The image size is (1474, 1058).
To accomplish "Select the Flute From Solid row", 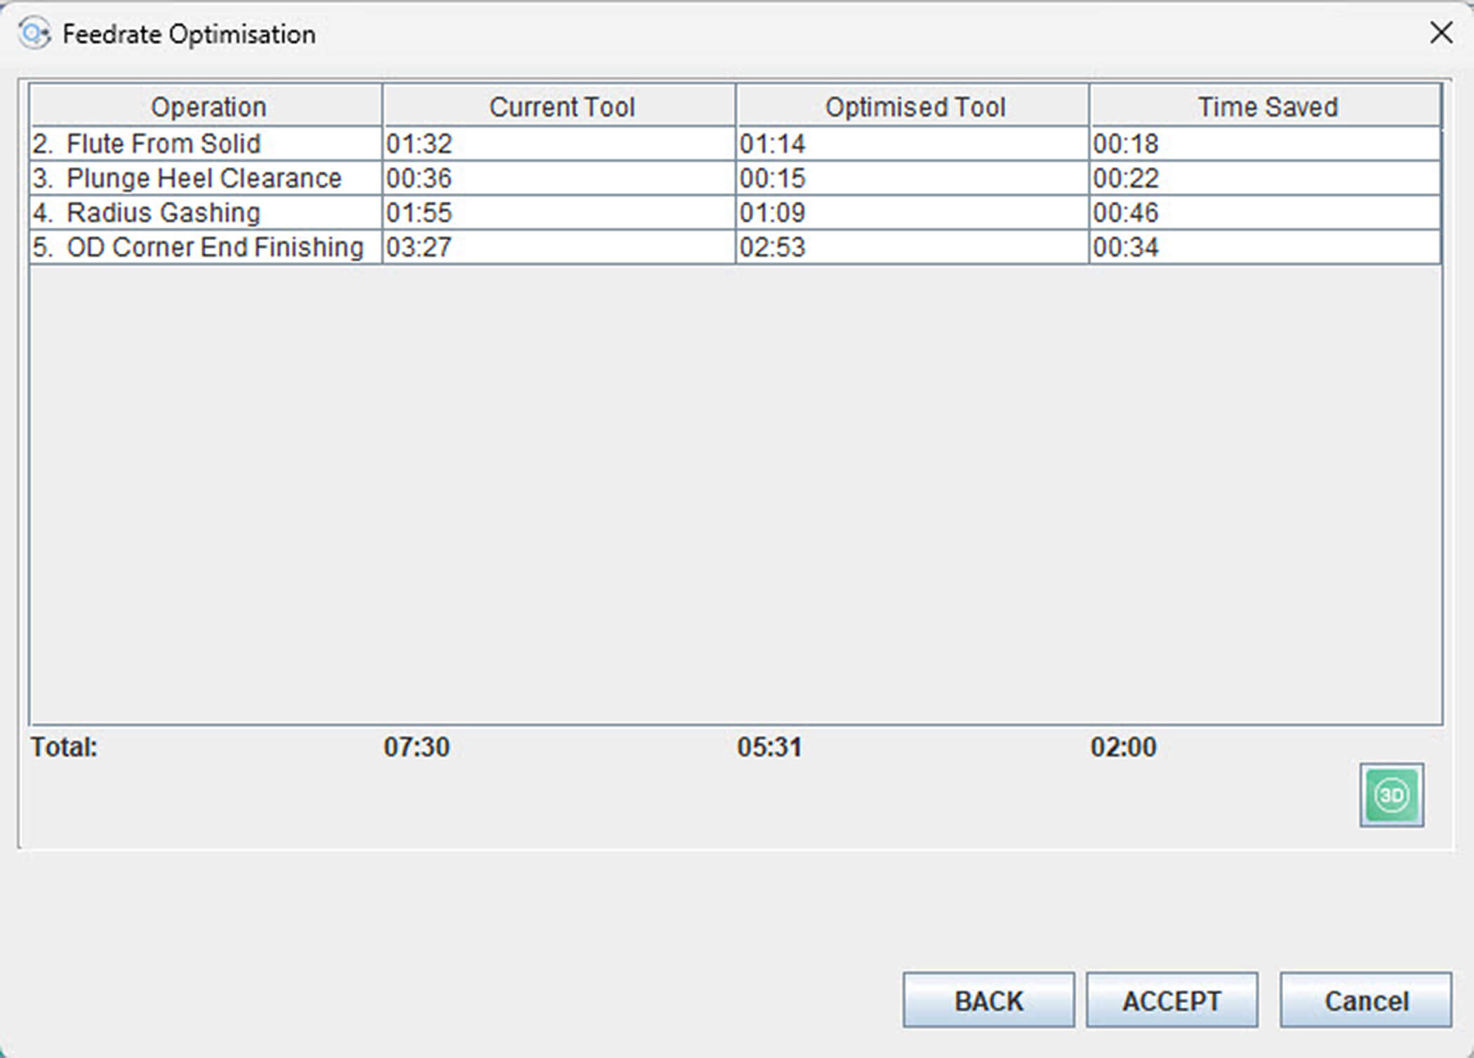I will (163, 144).
